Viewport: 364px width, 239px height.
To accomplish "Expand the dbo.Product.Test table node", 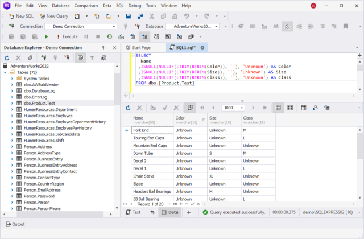I will click(12, 104).
